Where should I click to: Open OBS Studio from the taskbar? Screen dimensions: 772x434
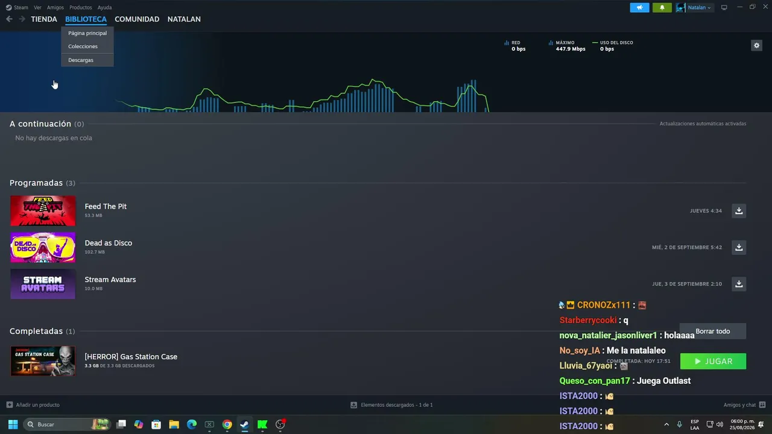280,424
